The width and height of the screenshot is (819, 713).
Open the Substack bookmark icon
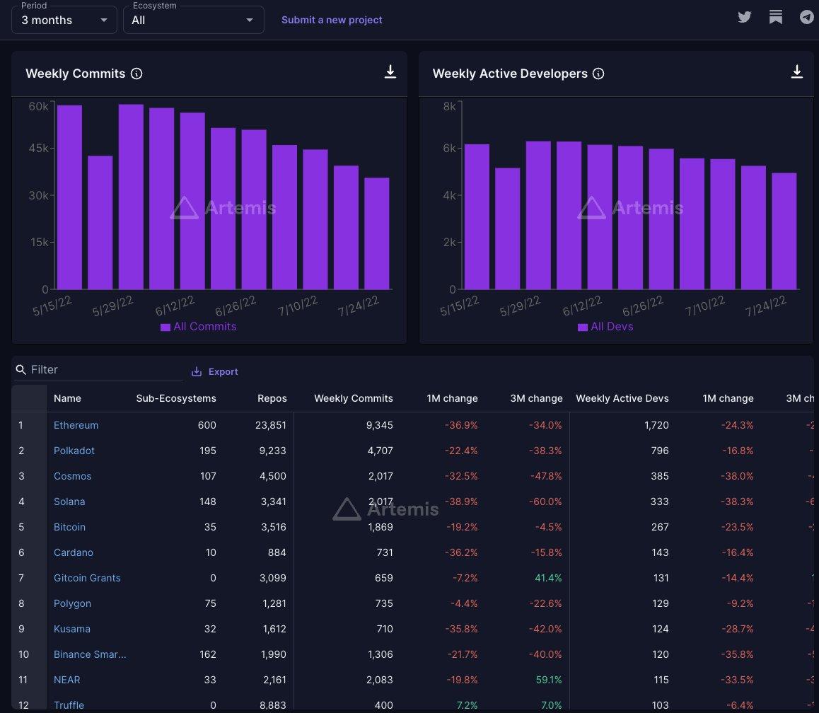pos(776,18)
